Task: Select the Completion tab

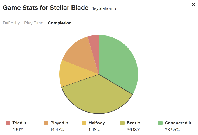Action: (60, 23)
